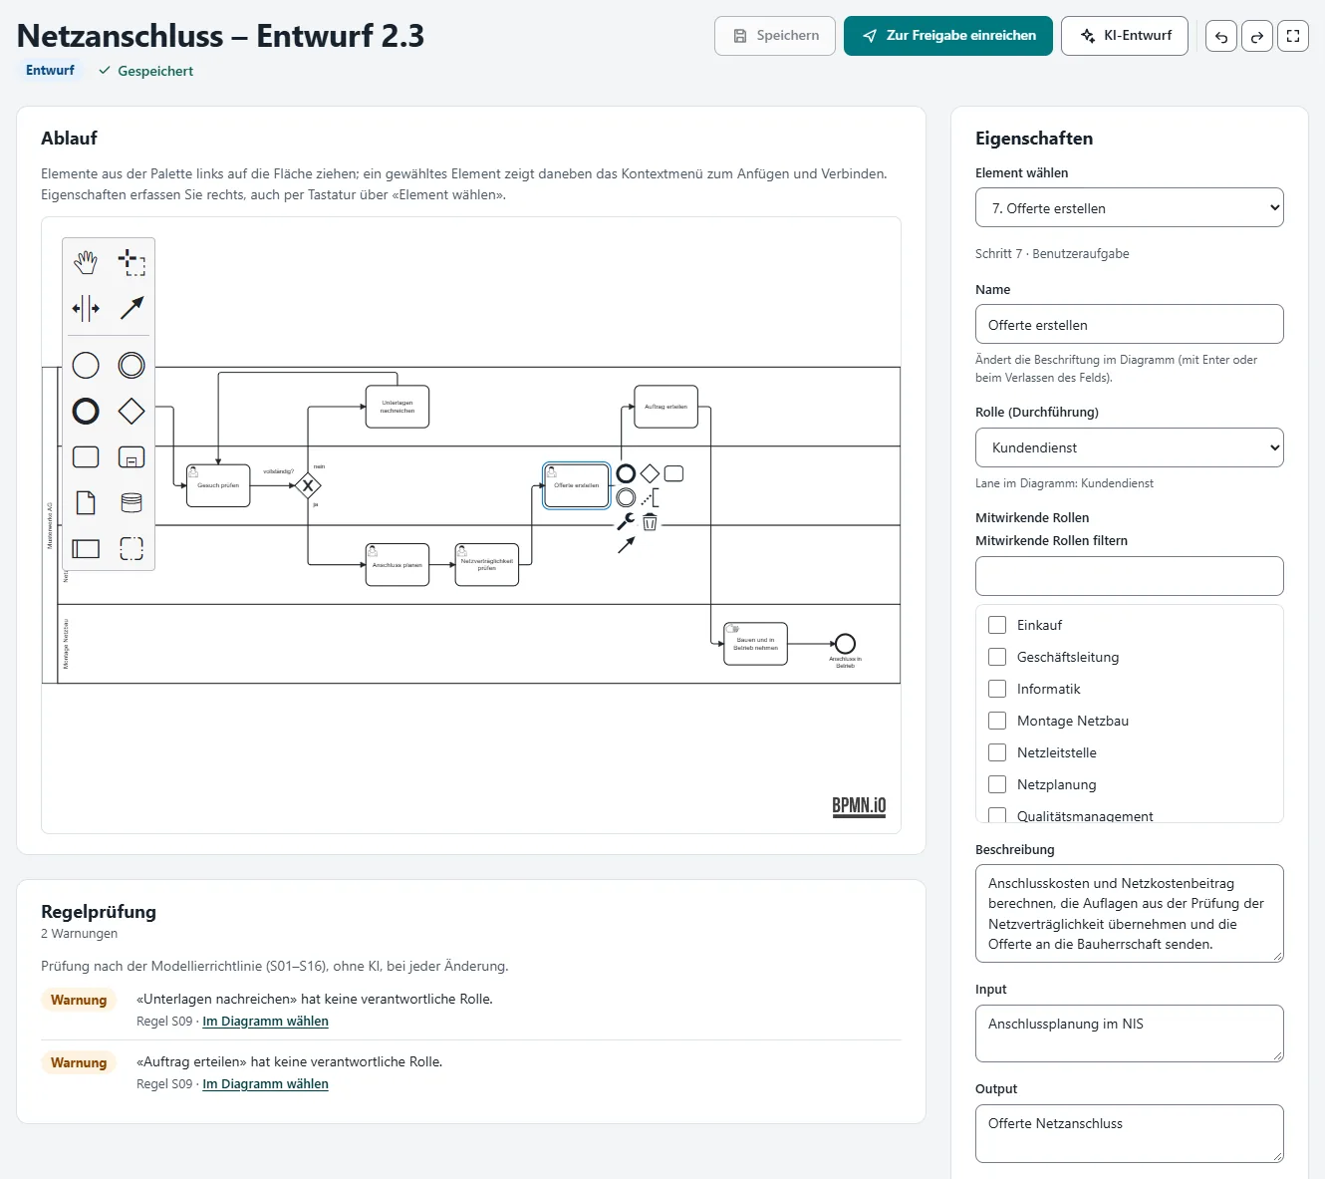Select the expanded subprocess shape in palette

[132, 456]
